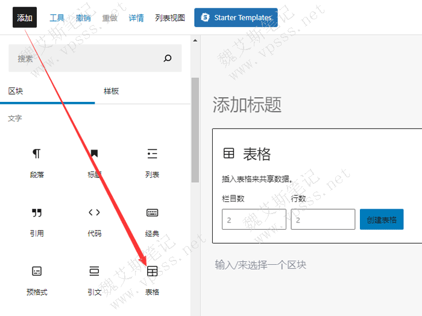Select the Paragraph (段落) block icon

[37, 154]
